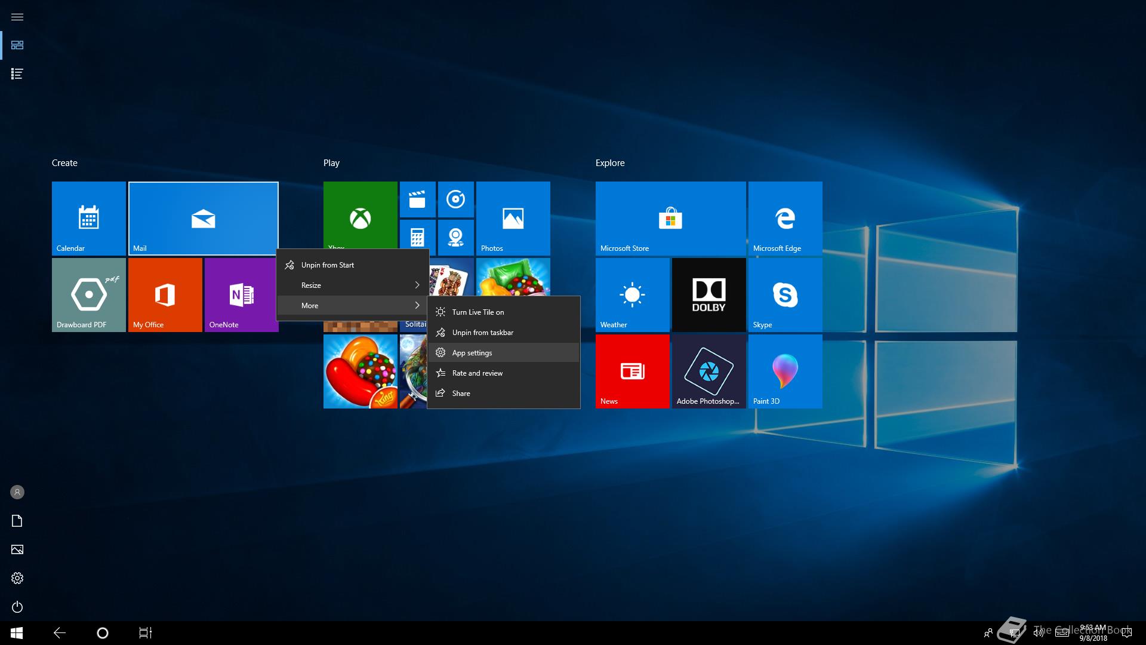This screenshot has height=645, width=1146.
Task: Launch Drawboard PDF tile
Action: [x=88, y=295]
